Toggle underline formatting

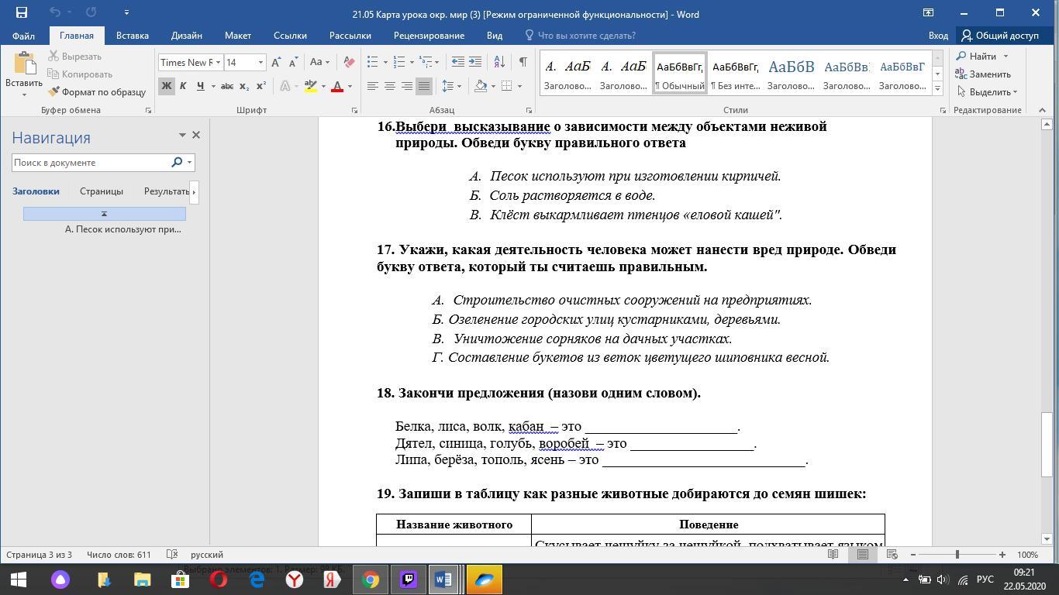click(201, 86)
